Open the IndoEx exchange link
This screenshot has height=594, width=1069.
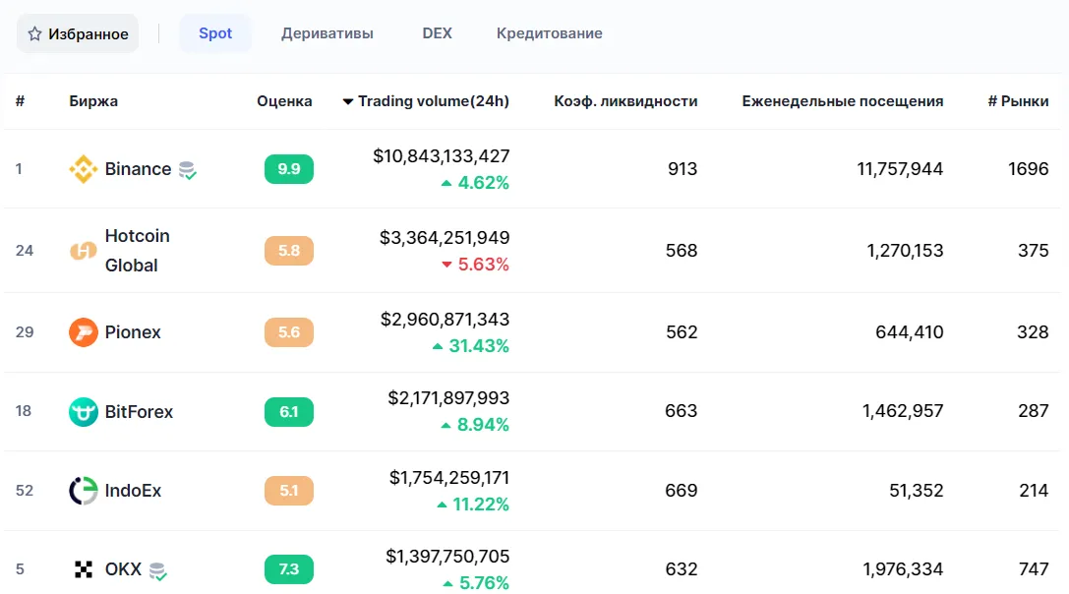133,491
